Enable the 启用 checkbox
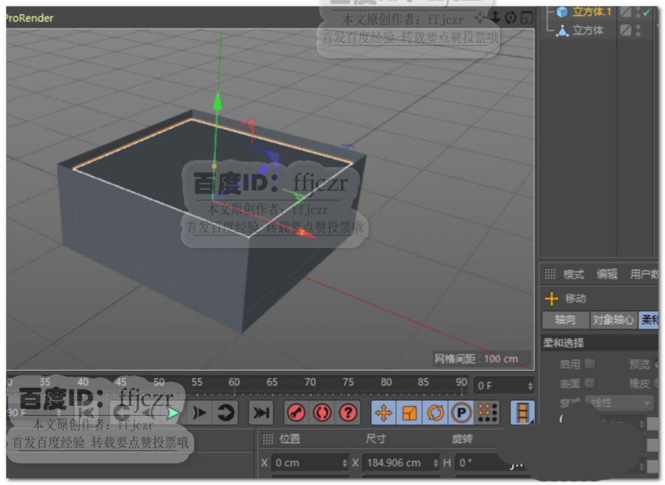Image resolution: width=665 pixels, height=485 pixels. pyautogui.click(x=590, y=364)
